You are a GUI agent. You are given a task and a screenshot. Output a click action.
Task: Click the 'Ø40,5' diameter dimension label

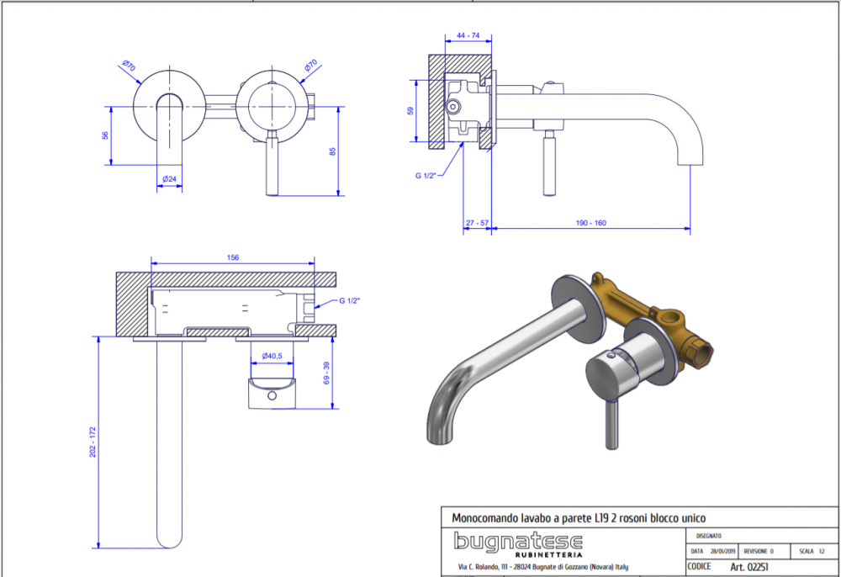[x=272, y=356]
